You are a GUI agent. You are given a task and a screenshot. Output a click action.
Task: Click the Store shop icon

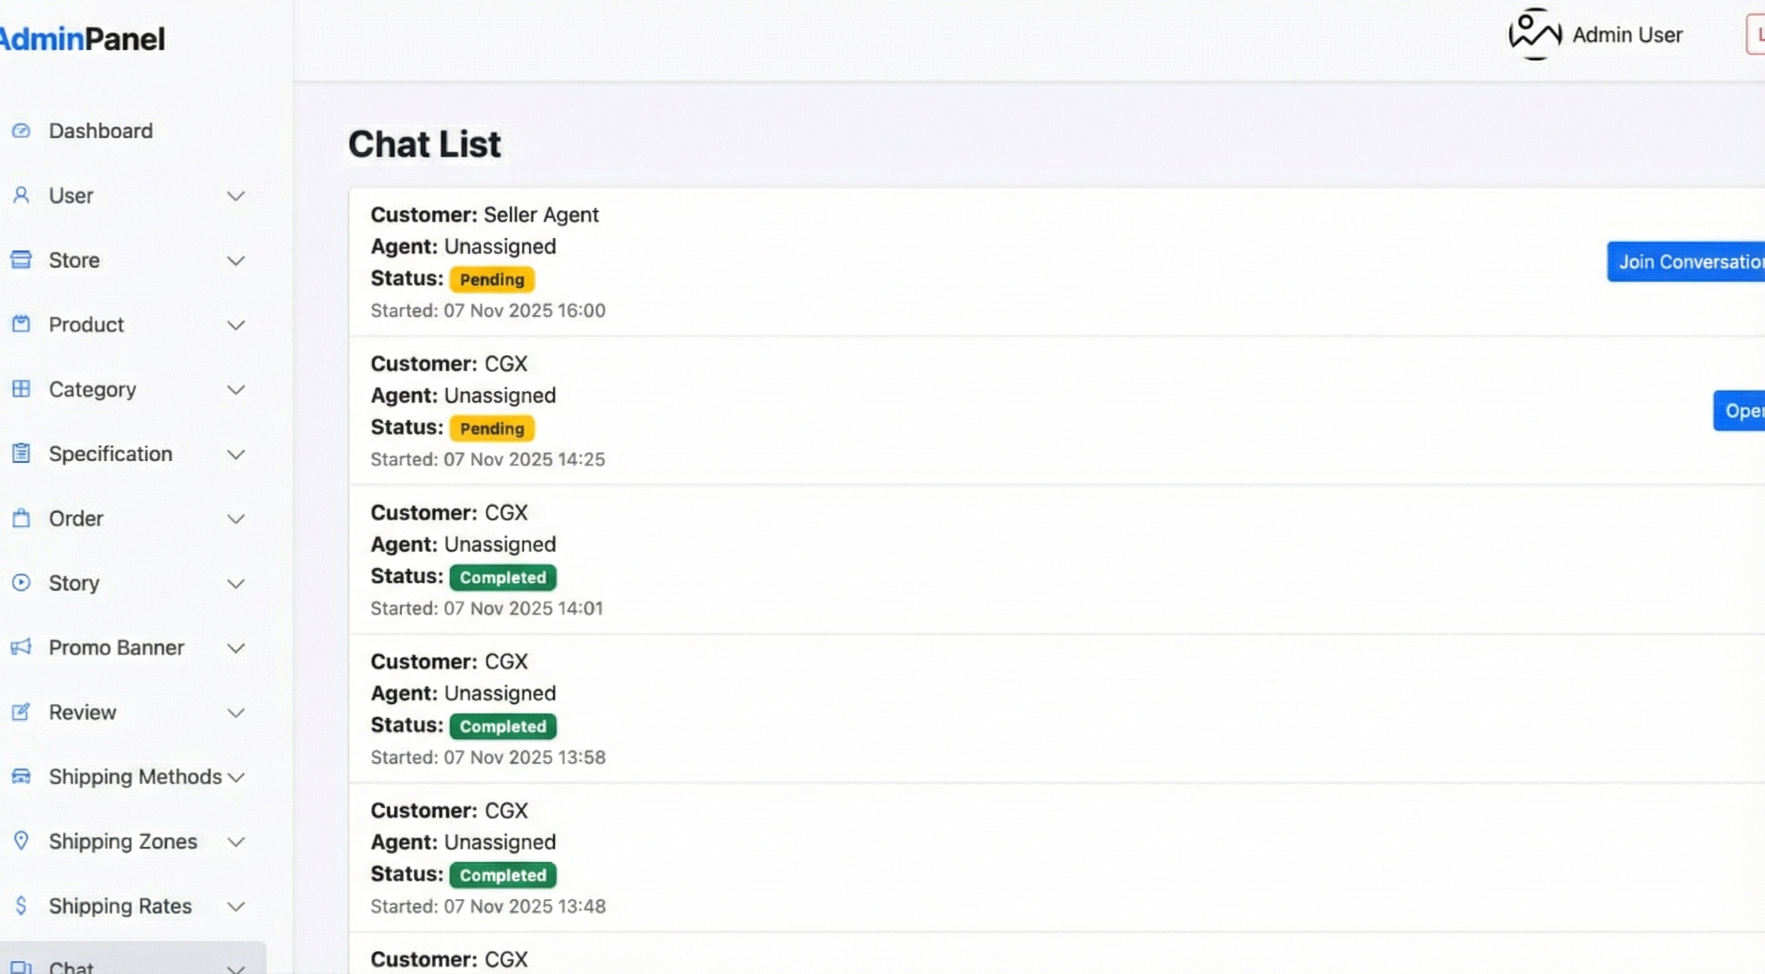(x=22, y=260)
